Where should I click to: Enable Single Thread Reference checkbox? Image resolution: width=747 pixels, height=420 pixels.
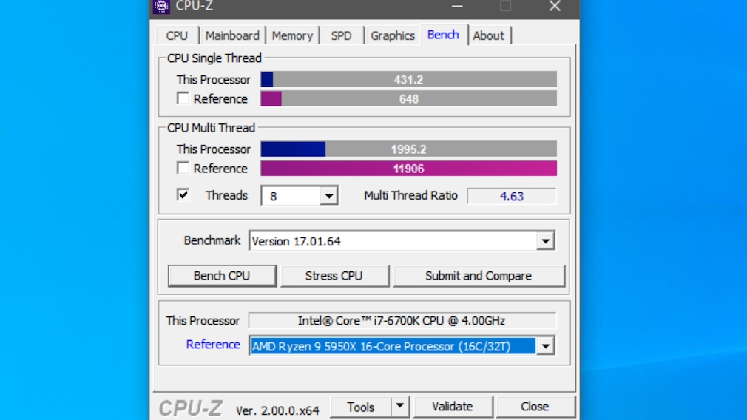point(183,98)
